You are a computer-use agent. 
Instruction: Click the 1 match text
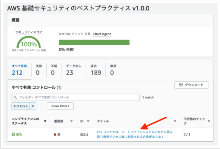coord(148,98)
